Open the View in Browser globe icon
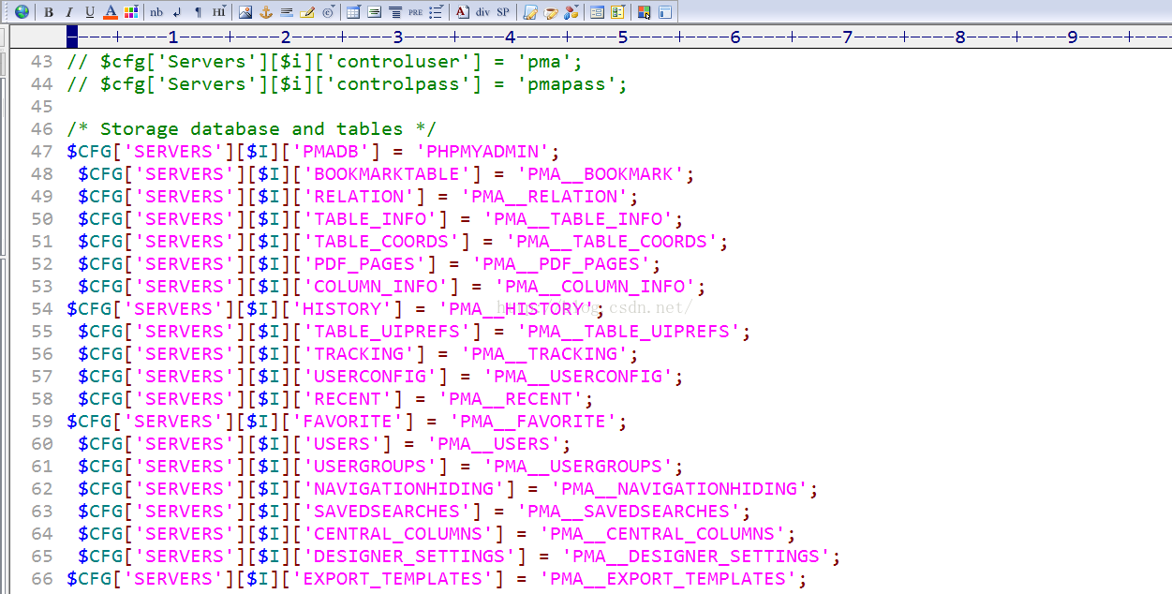Screen dimensions: 1172x594 [22, 12]
